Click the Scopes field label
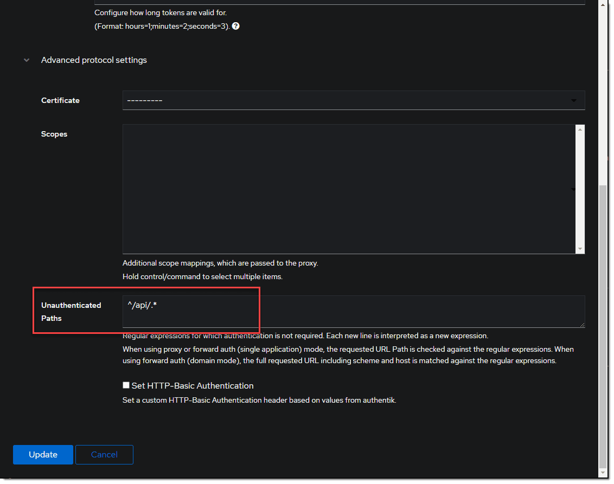This screenshot has height=484, width=614. pyautogui.click(x=54, y=134)
